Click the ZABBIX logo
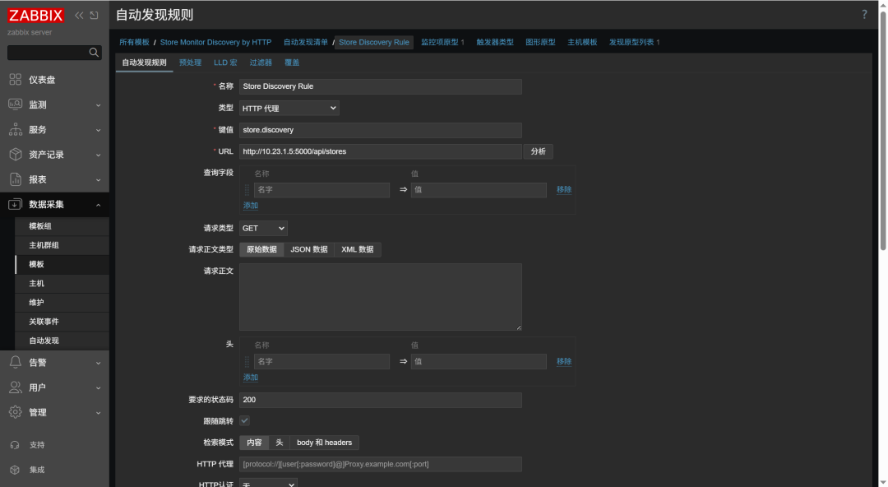The image size is (888, 487). [x=35, y=16]
